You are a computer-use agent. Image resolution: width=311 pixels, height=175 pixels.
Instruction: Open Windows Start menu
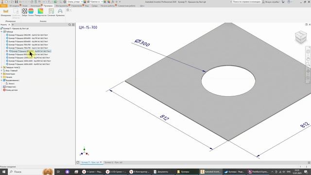tap(4, 172)
